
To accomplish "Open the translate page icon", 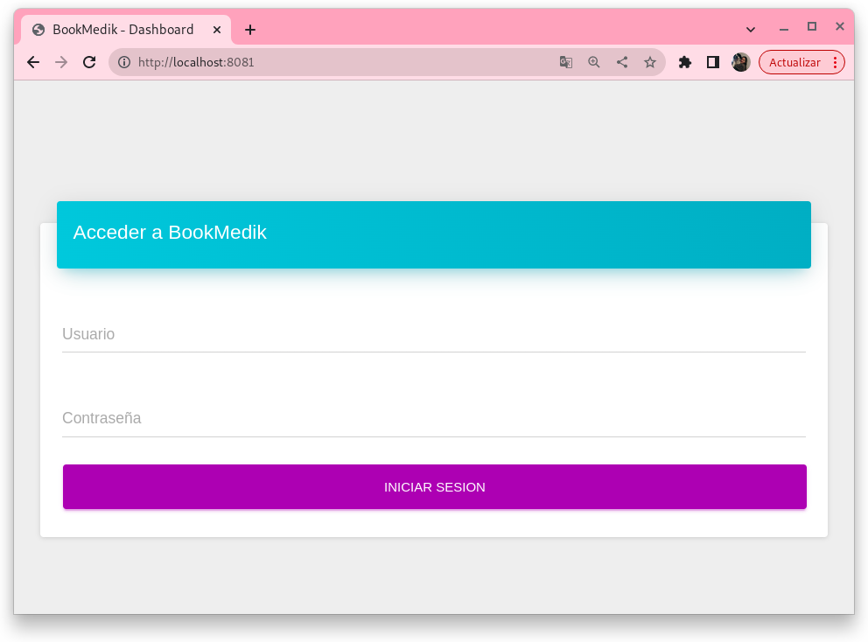I will point(566,62).
